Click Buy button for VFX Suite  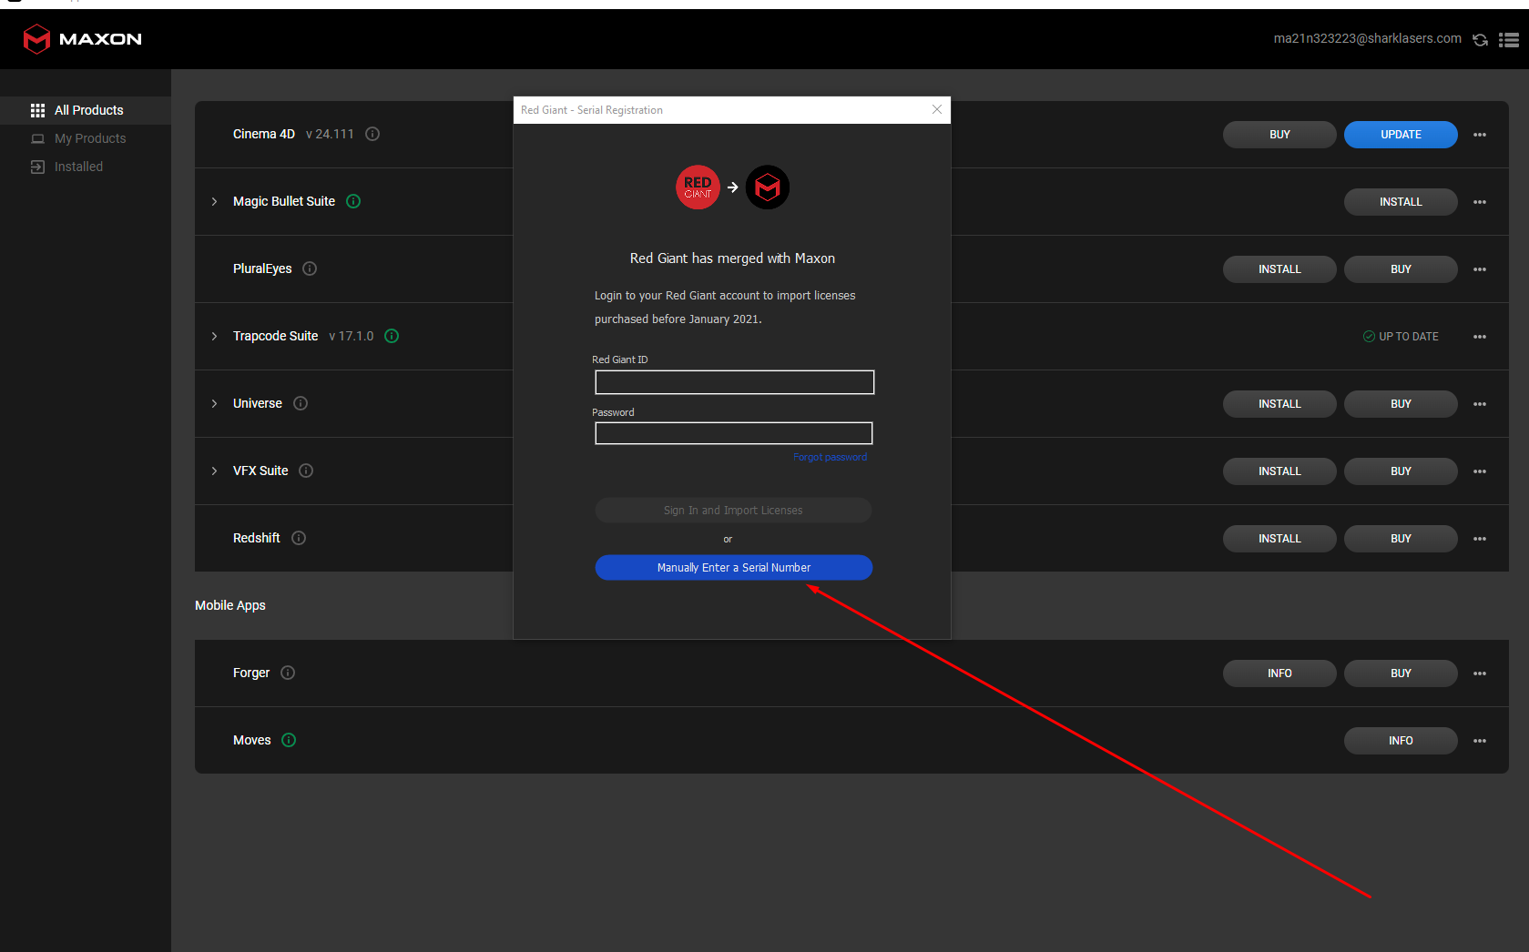tap(1401, 471)
